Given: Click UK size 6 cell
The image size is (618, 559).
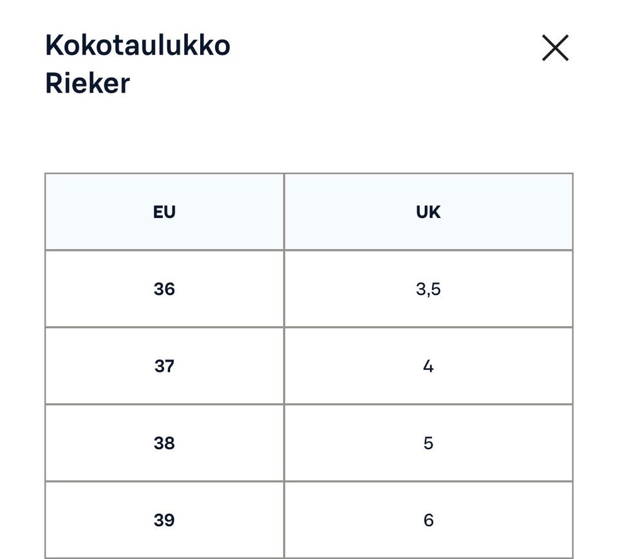Looking at the screenshot, I should [x=428, y=520].
